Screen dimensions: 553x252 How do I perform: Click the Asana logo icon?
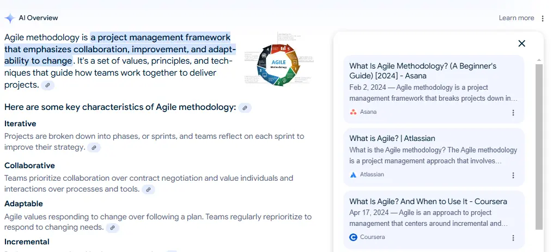(x=354, y=112)
